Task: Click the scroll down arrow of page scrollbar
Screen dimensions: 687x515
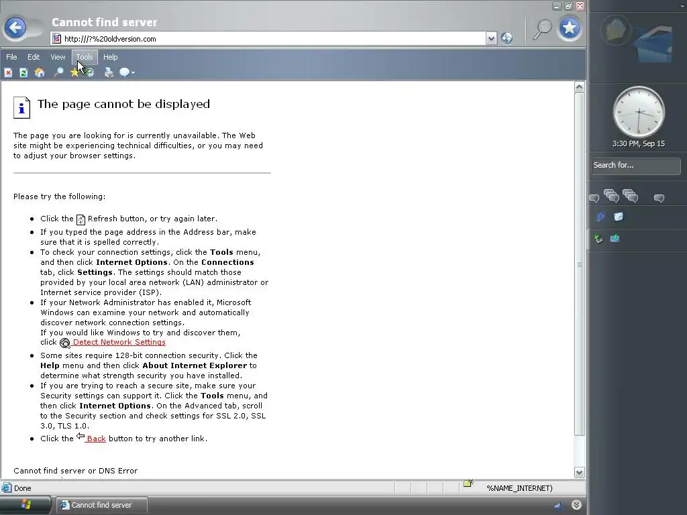Action: tap(579, 472)
